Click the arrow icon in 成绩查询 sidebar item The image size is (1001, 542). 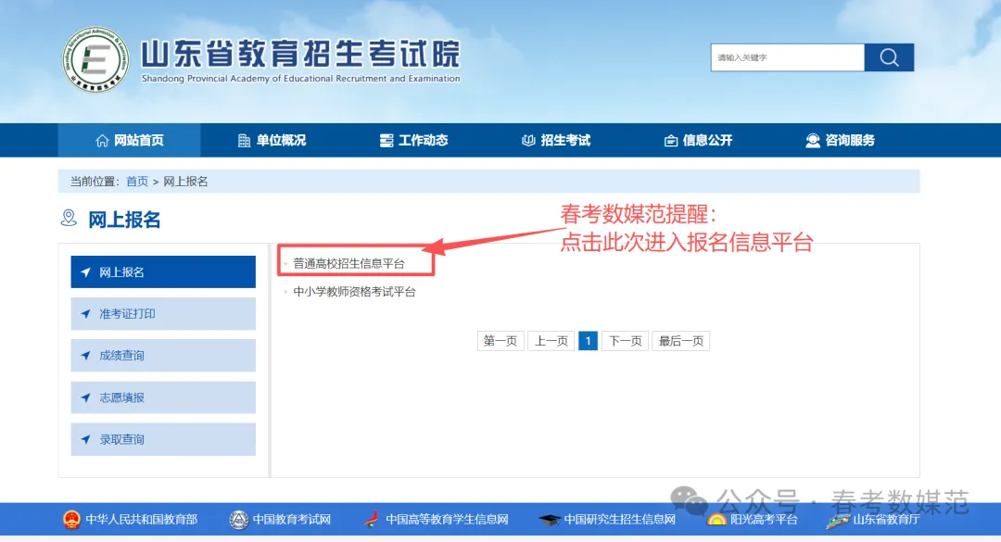[85, 356]
